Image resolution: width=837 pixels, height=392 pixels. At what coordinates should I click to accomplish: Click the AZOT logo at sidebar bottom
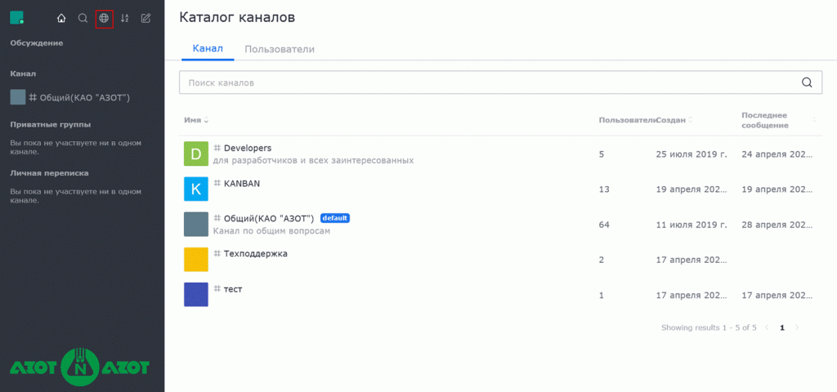point(80,367)
